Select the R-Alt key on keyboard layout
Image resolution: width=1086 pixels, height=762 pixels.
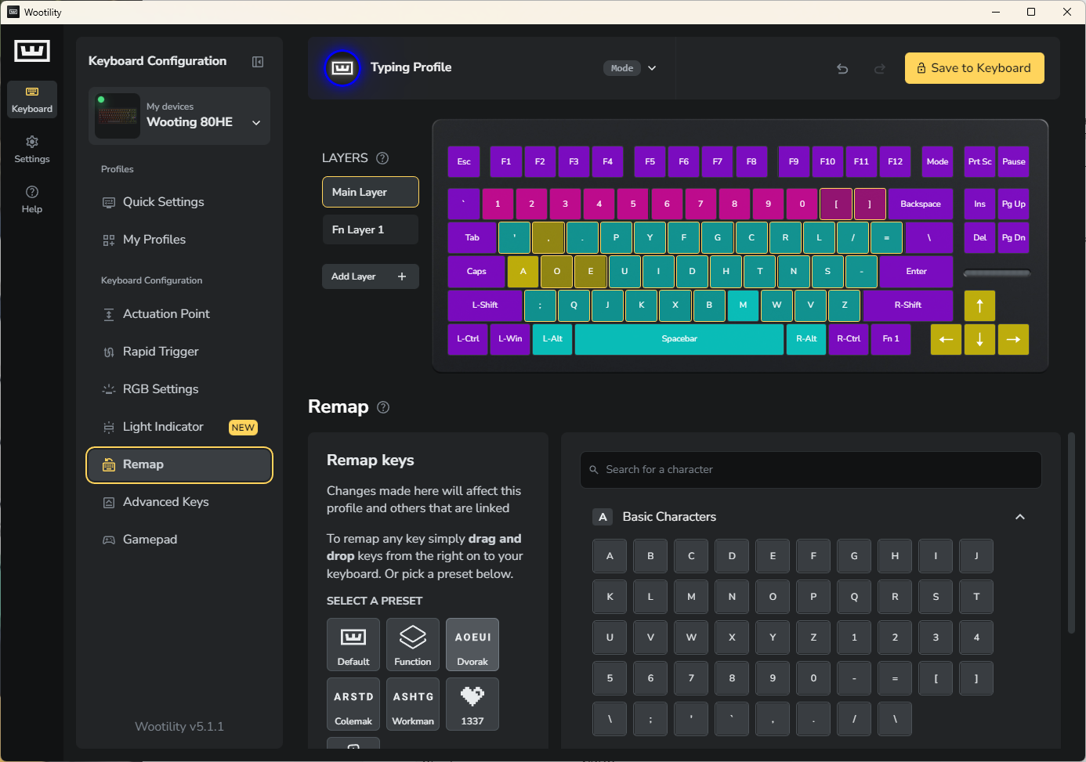tap(806, 339)
